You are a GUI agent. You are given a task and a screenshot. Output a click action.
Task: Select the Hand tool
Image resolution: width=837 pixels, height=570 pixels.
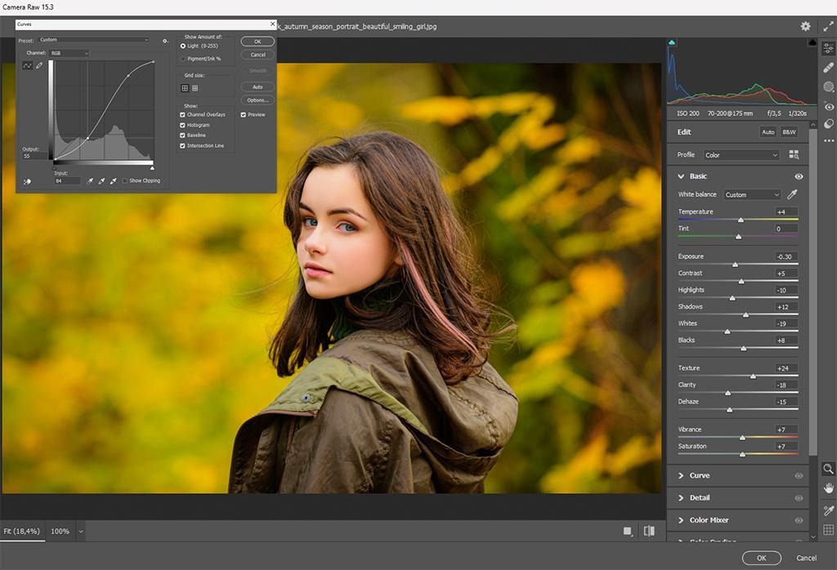828,488
